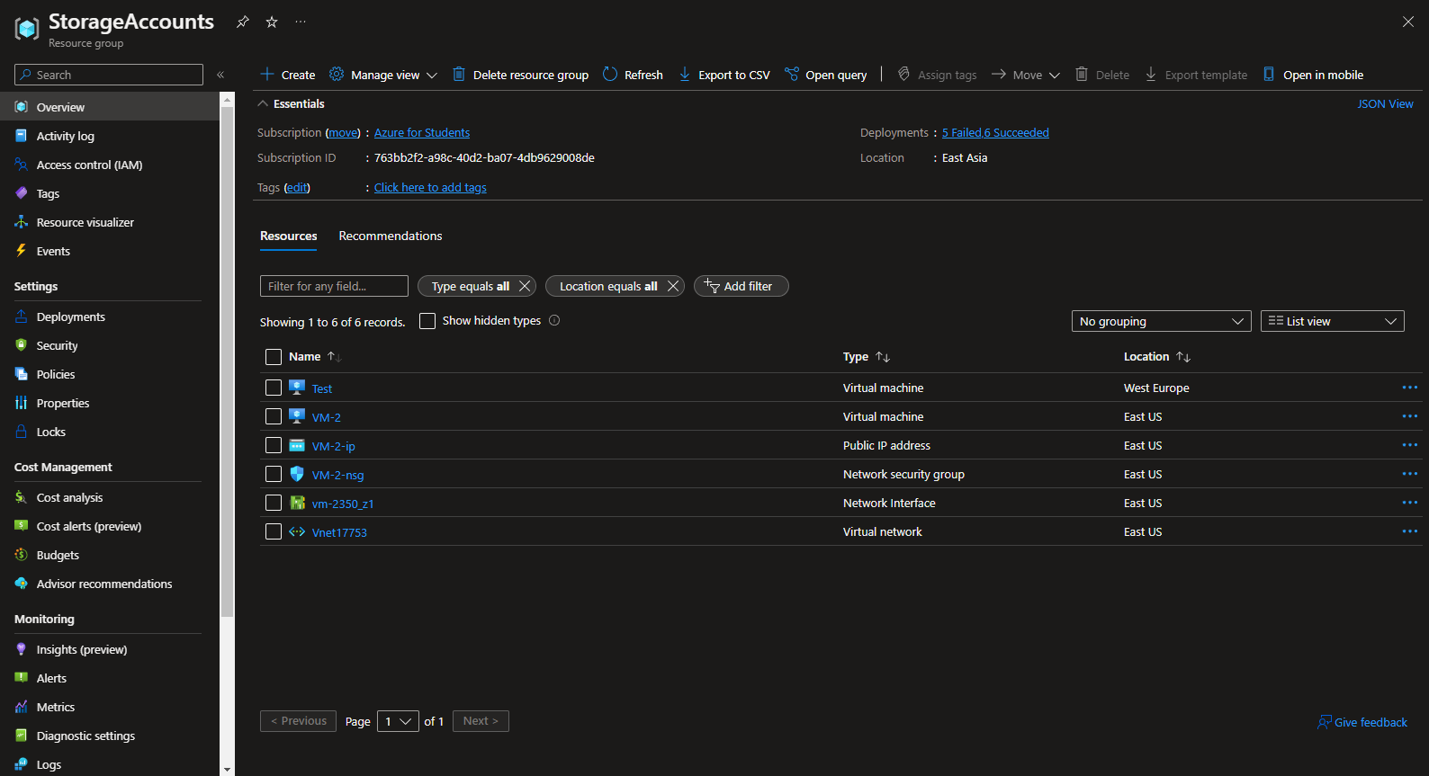Select the Resources tab

[x=289, y=236]
